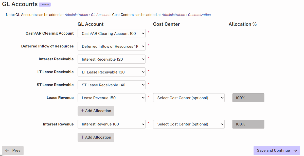
Task: Select a Cost Center for Interest Revenue
Action: pyautogui.click(x=189, y=124)
